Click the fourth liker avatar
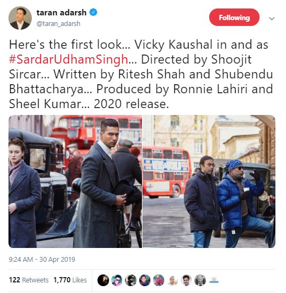The height and width of the screenshot is (293, 286). 145,280
